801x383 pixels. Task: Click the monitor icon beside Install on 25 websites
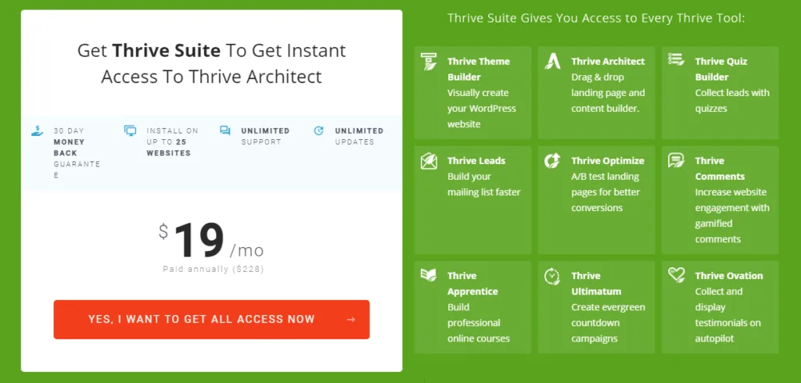click(131, 131)
